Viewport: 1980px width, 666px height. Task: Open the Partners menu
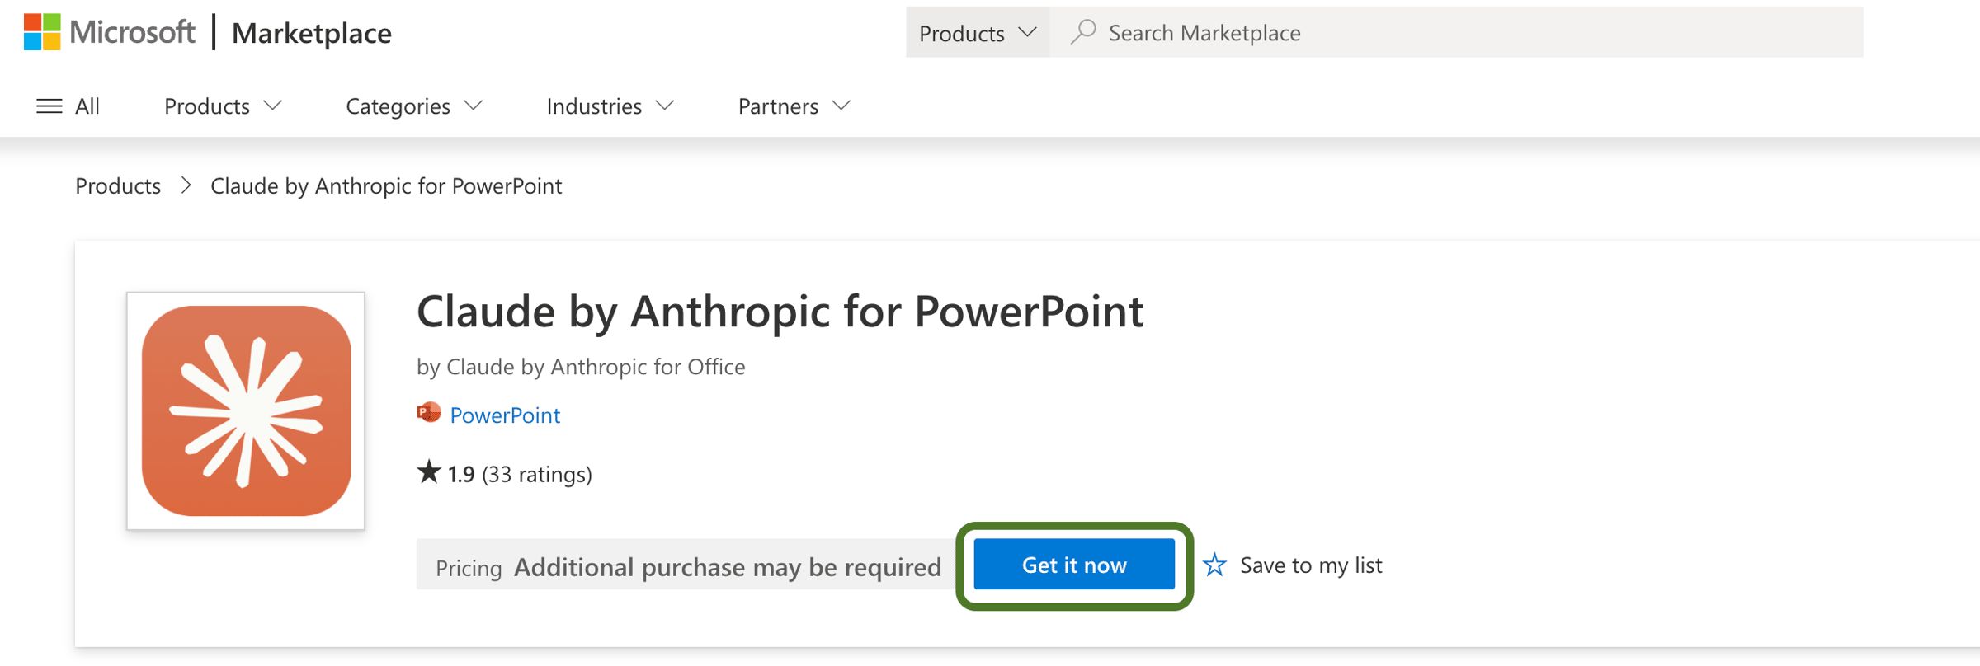[x=794, y=106]
